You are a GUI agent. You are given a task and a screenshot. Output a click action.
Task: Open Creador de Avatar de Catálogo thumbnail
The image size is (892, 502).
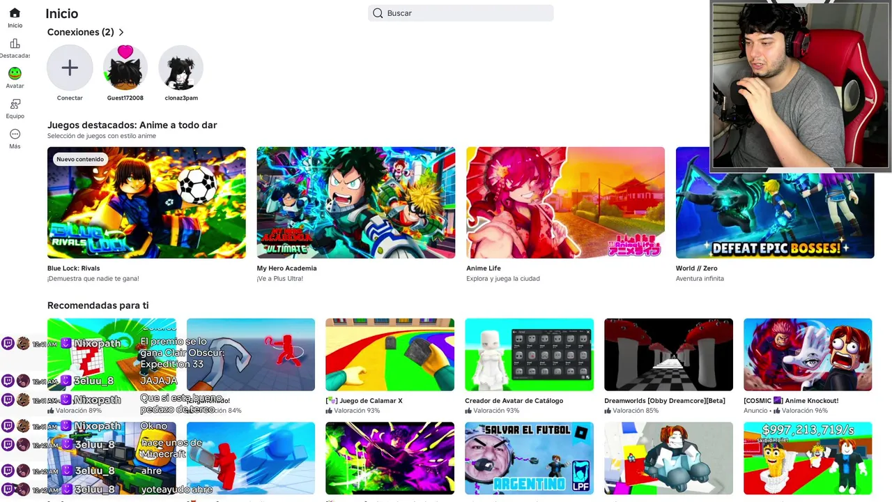coord(529,354)
